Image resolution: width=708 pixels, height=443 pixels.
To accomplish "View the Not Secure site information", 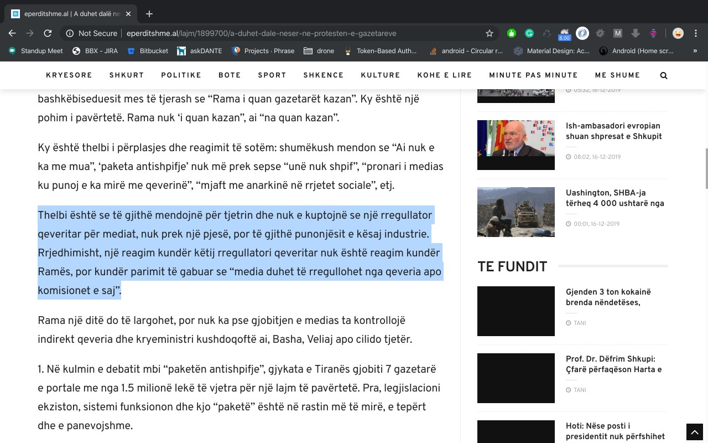I will pos(91,33).
